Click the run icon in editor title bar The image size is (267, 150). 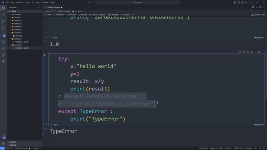[x=257, y=7]
